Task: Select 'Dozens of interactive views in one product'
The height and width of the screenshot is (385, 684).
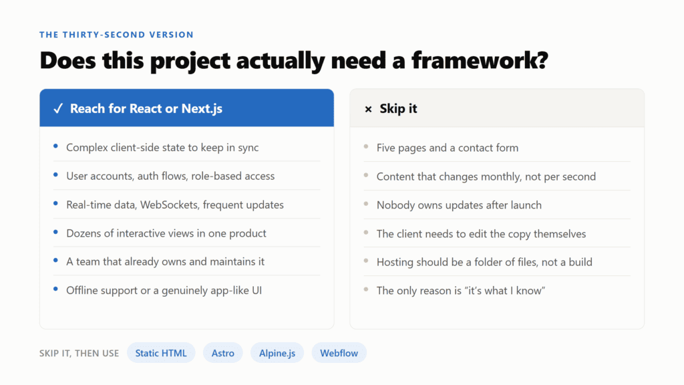Action: pos(166,233)
